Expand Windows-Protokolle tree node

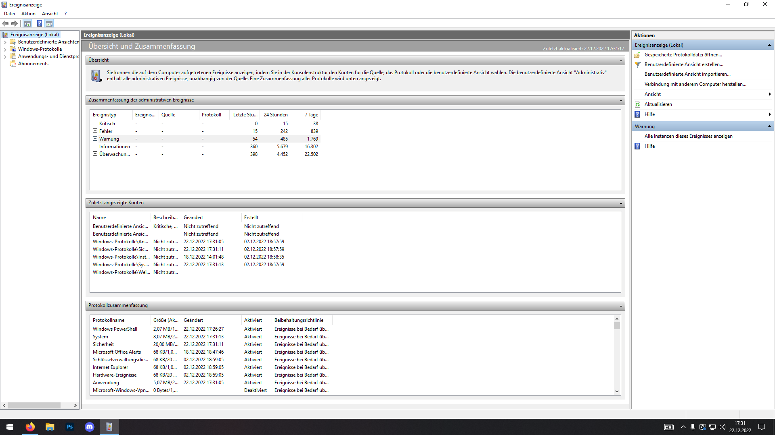click(x=5, y=49)
